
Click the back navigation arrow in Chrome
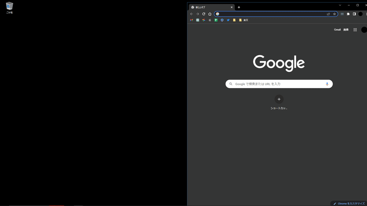point(191,14)
